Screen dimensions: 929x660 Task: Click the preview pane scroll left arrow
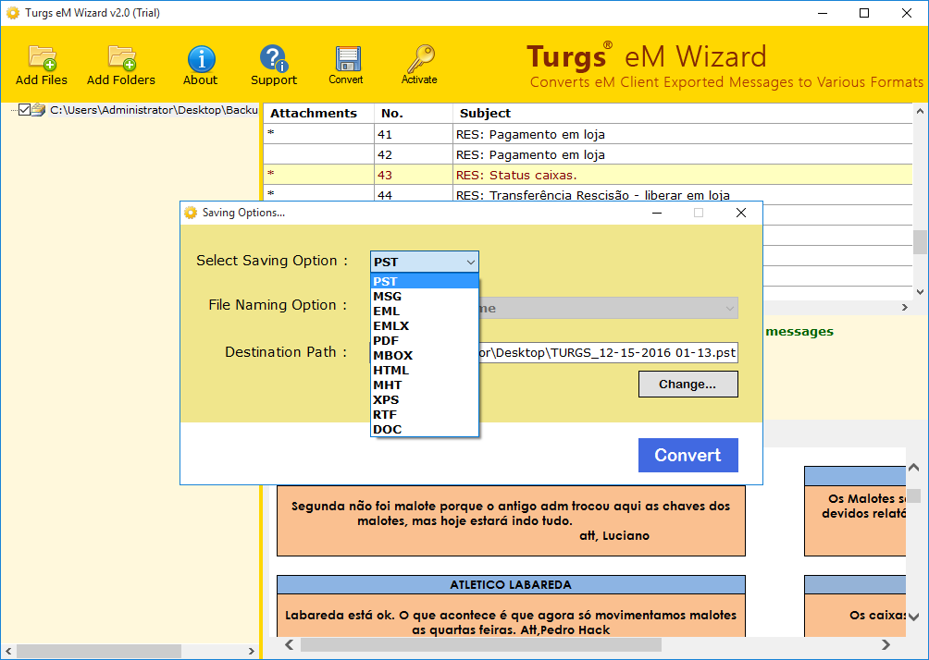(289, 644)
